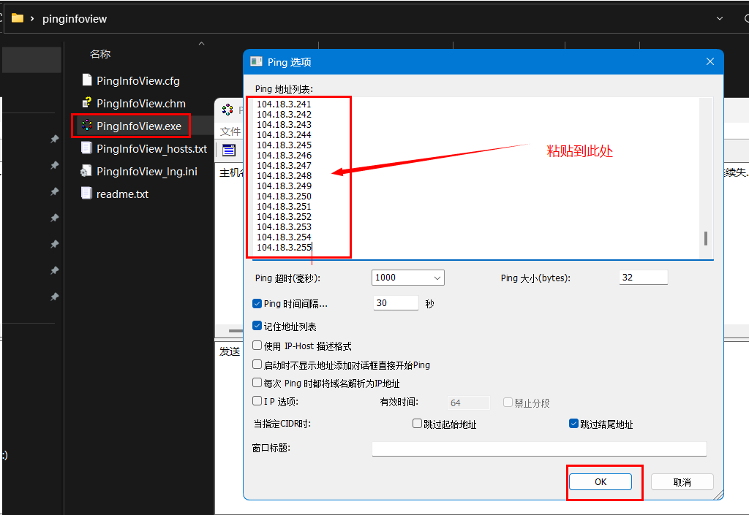Close the Ping 选项 dialog

[x=710, y=61]
